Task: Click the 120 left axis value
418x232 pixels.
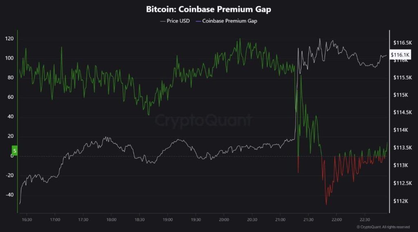Action: pyautogui.click(x=9, y=39)
